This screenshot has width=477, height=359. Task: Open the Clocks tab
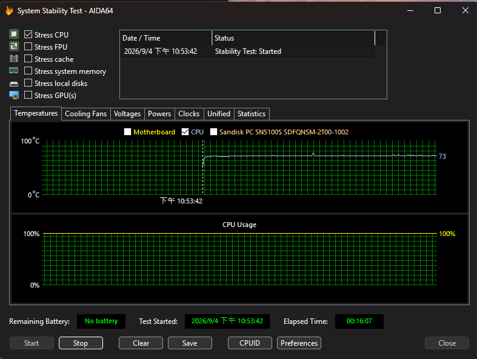click(x=189, y=114)
